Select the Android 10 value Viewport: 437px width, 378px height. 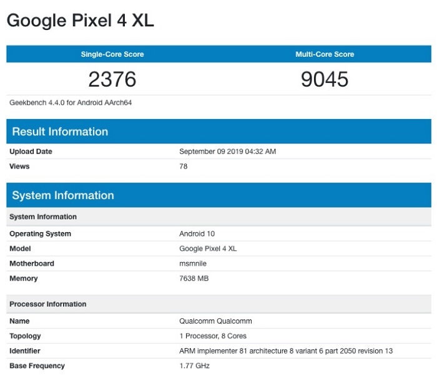[197, 233]
